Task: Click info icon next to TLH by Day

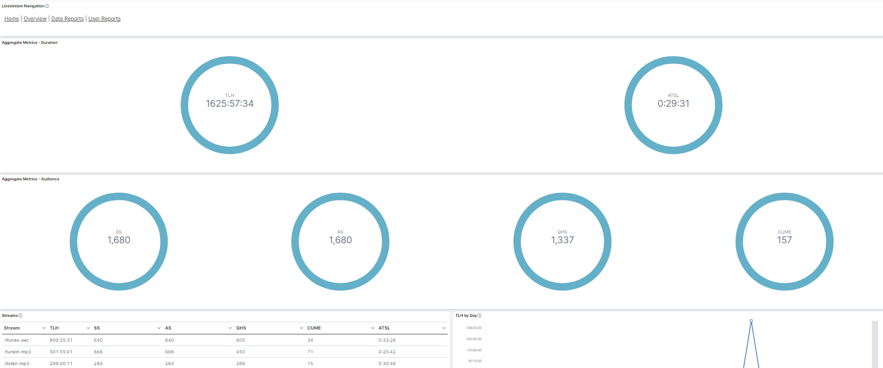Action: pyautogui.click(x=479, y=316)
